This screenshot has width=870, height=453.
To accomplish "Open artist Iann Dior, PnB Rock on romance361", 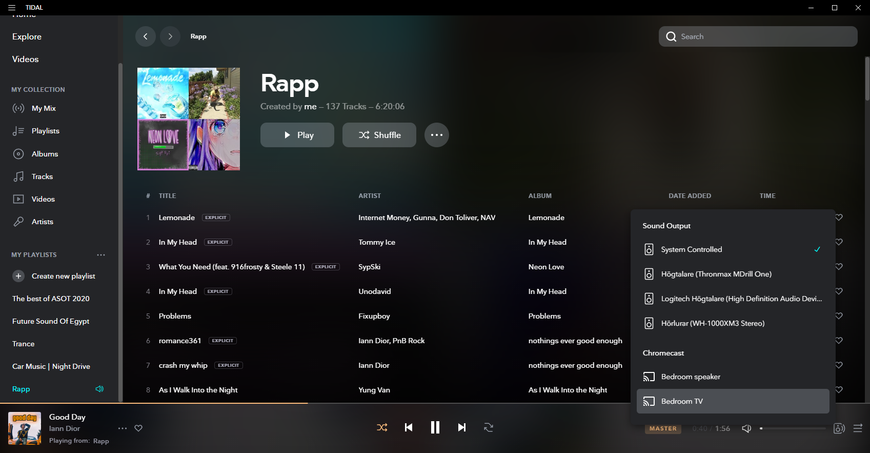I will click(x=392, y=341).
